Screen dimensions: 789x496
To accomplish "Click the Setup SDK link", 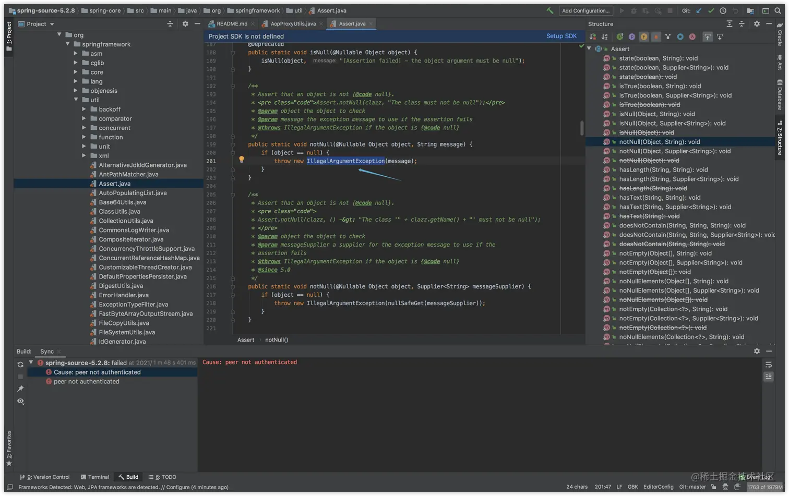I will [561, 36].
